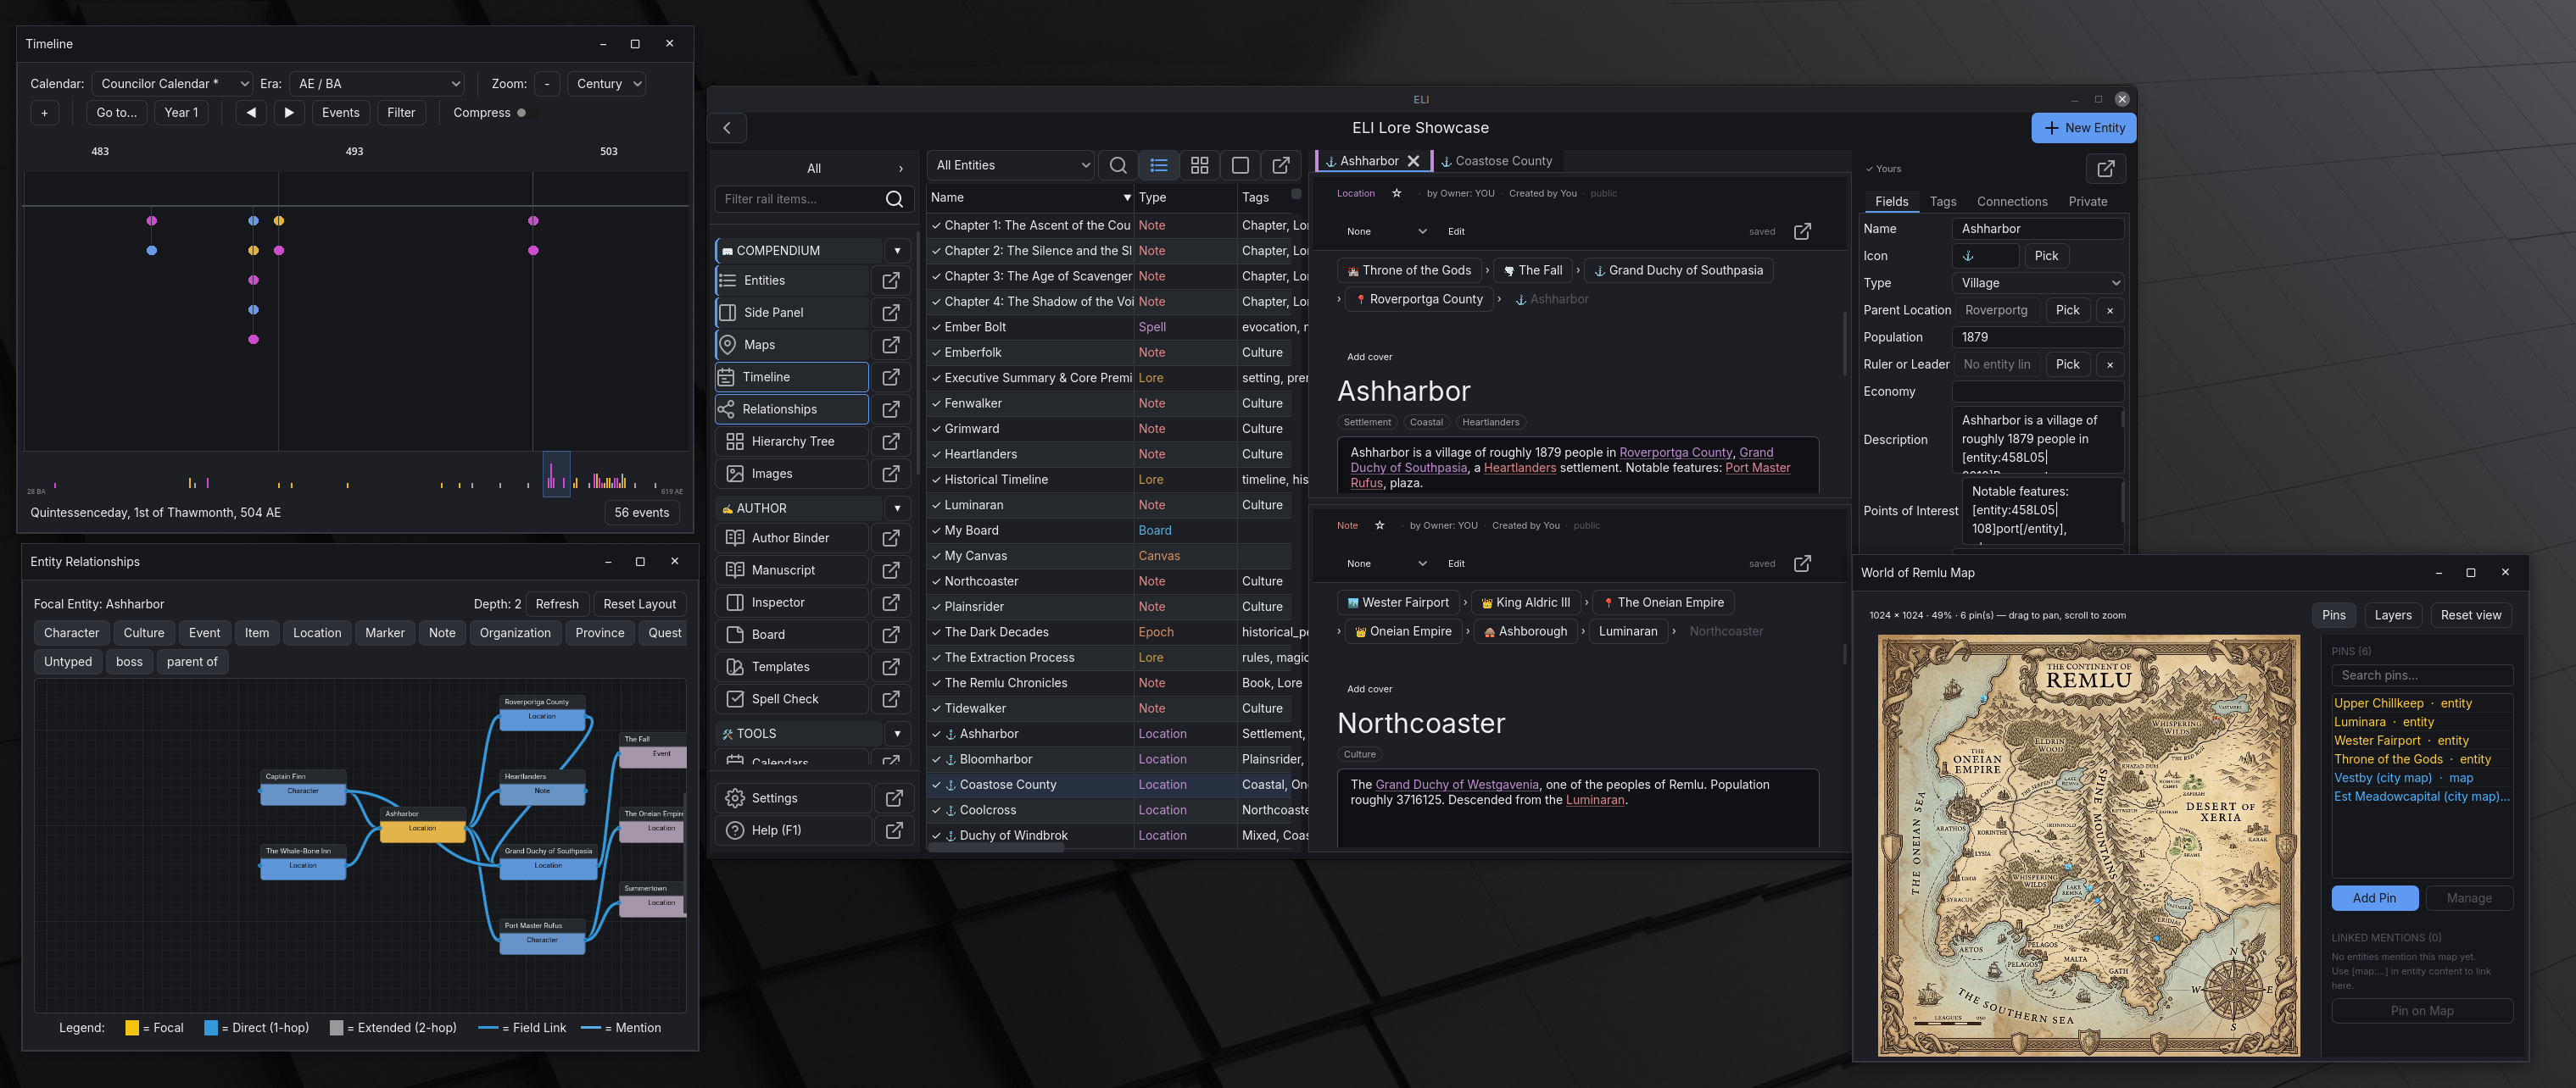Pop out the Settings item
Image resolution: width=2576 pixels, height=1088 pixels.
pyautogui.click(x=894, y=798)
